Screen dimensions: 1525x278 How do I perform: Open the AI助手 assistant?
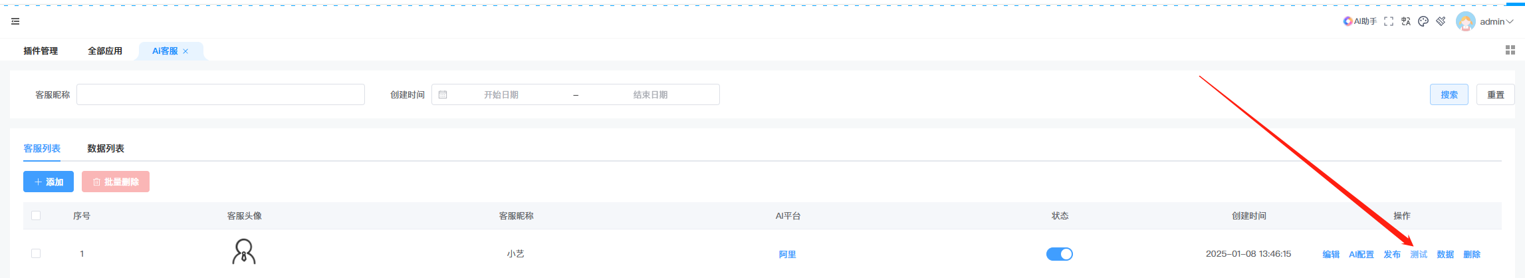(x=1359, y=21)
